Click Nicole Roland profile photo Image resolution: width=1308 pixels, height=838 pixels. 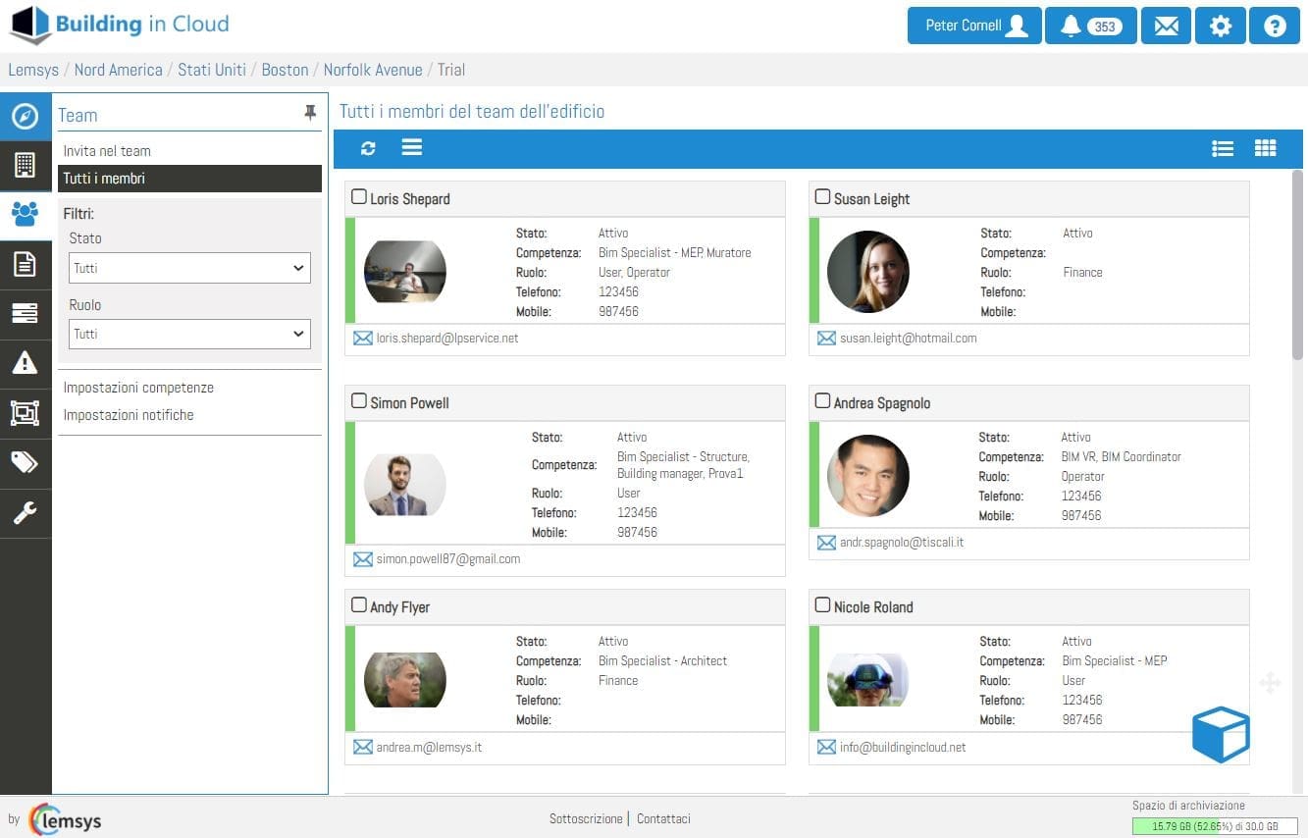868,680
